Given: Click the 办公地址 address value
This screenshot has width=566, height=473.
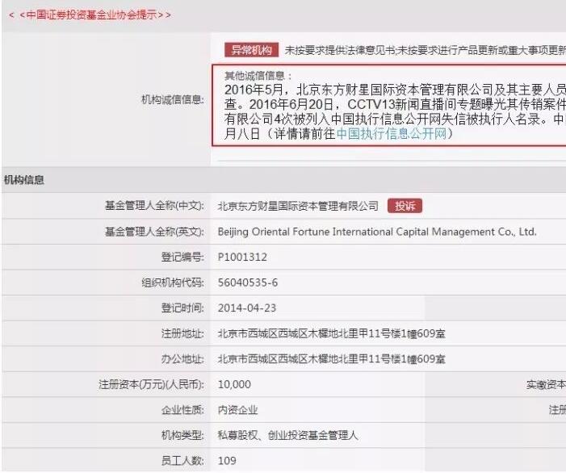Looking at the screenshot, I should point(331,359).
